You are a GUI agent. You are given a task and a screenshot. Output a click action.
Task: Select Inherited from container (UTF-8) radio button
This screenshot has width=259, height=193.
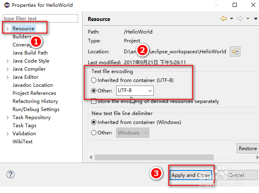pyautogui.click(x=93, y=80)
